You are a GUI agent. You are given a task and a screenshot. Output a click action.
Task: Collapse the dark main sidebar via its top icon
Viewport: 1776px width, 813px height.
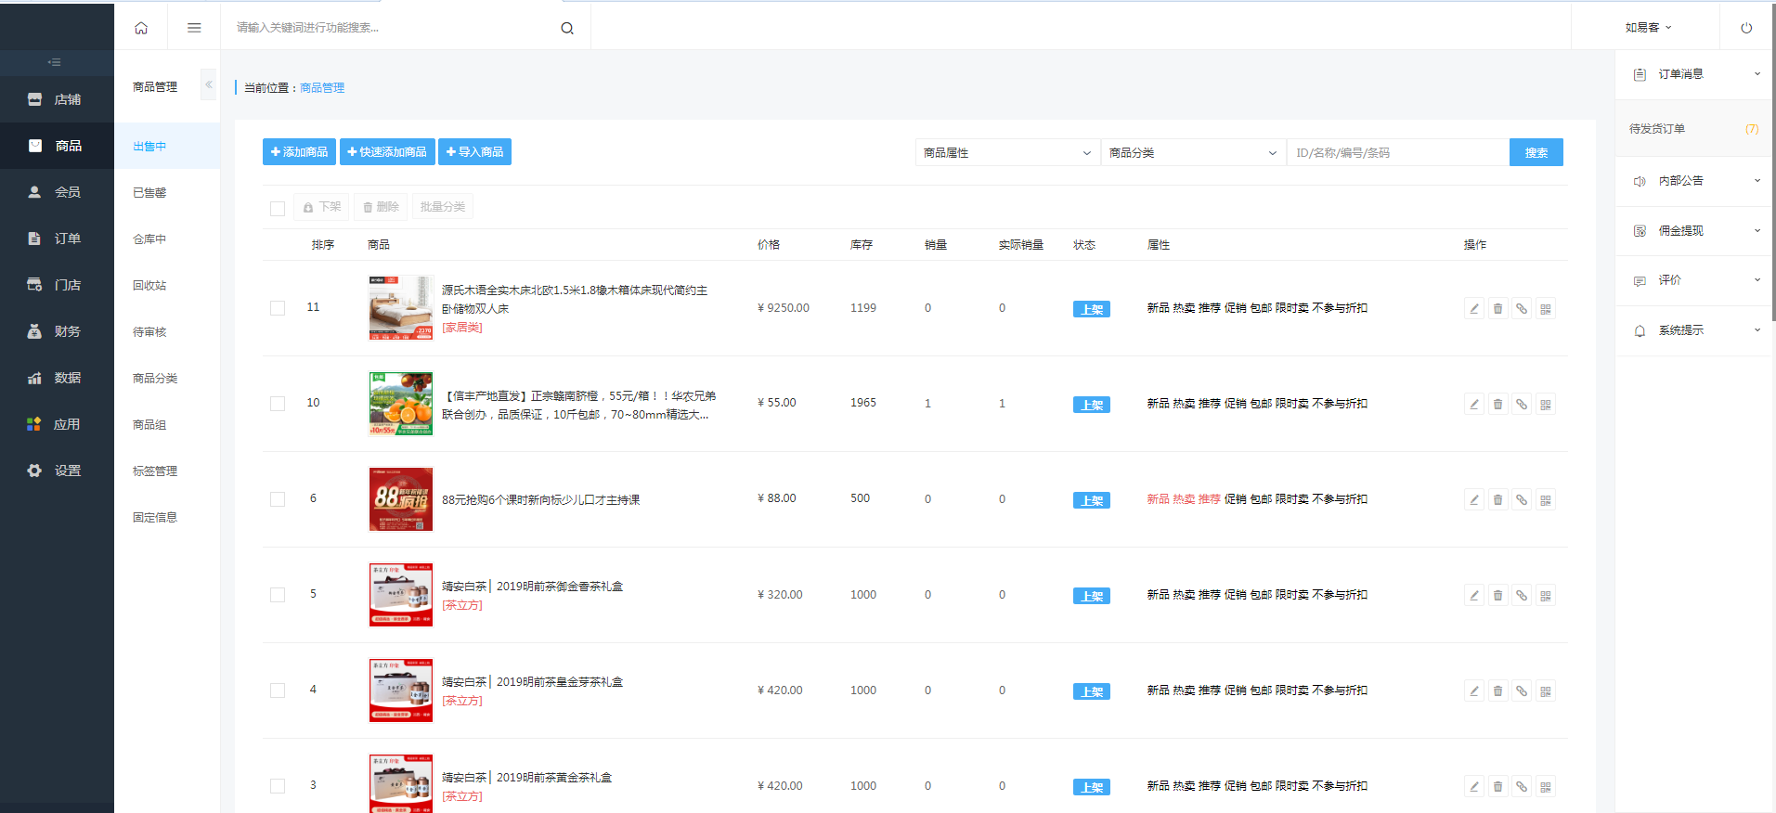[55, 62]
